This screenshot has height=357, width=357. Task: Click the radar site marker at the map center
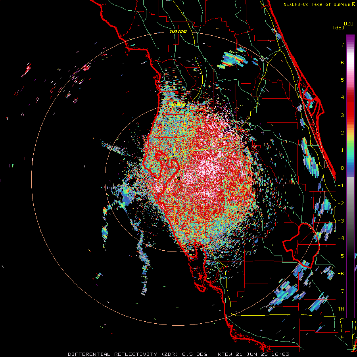click(x=178, y=178)
